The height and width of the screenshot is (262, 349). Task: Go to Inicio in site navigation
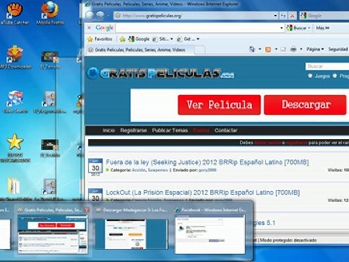pos(109,131)
